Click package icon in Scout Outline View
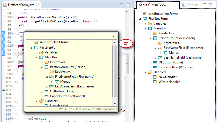 (145, 14)
